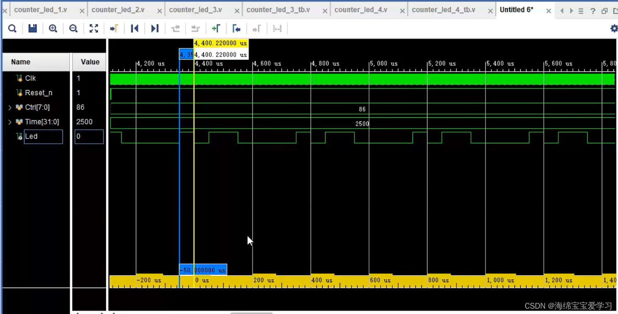Viewport: 618px width, 314px height.
Task: Jump to the last simulation time
Action: [155, 29]
